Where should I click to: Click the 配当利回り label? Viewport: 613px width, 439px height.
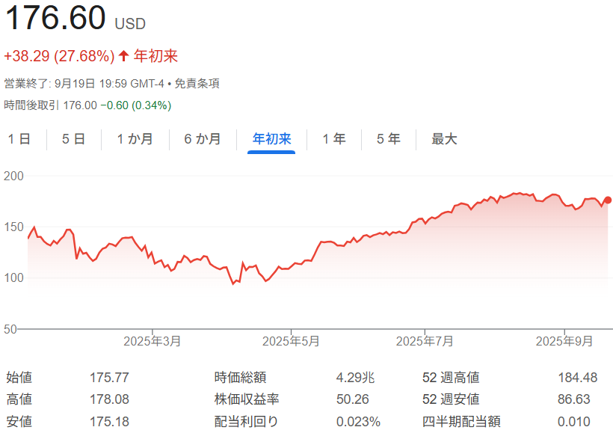(x=246, y=422)
